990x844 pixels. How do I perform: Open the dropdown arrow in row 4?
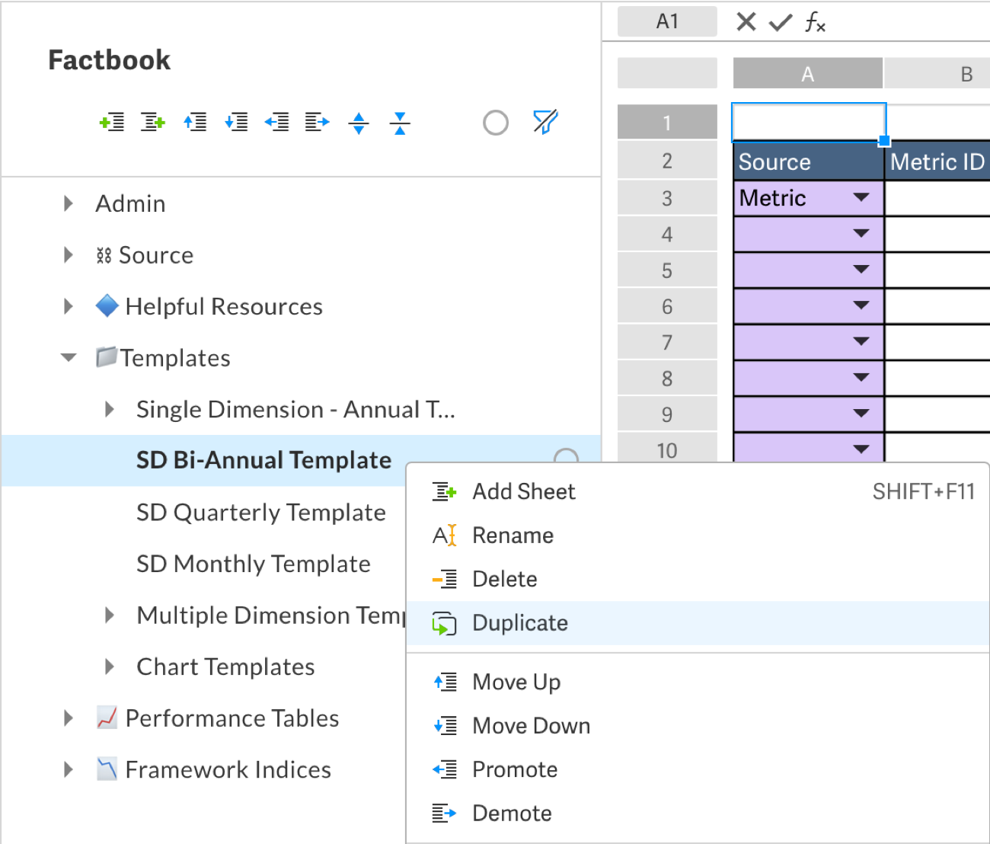tap(861, 233)
